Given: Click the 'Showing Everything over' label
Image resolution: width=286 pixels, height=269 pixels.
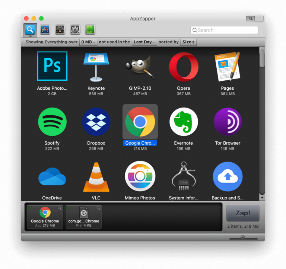Looking at the screenshot, I should click(x=51, y=42).
